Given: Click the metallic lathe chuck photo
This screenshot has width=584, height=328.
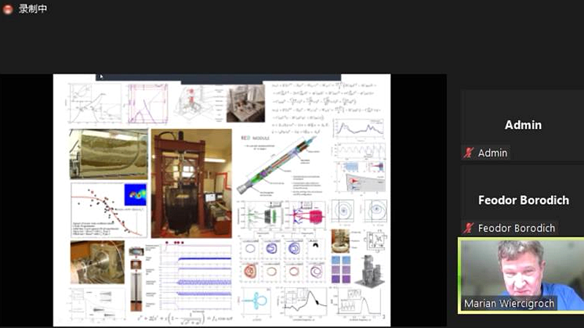Looking at the screenshot, I should [98, 262].
